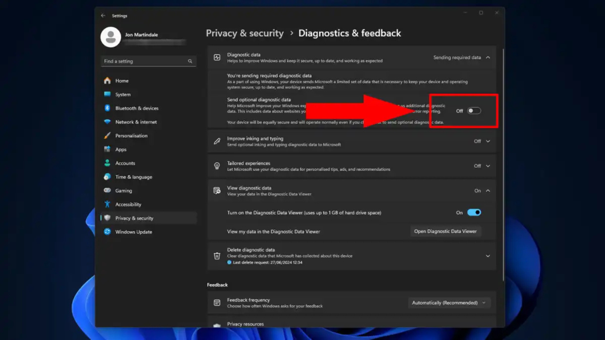Click the Open Diagnostic Data Viewer button
This screenshot has width=605, height=340.
pyautogui.click(x=445, y=231)
